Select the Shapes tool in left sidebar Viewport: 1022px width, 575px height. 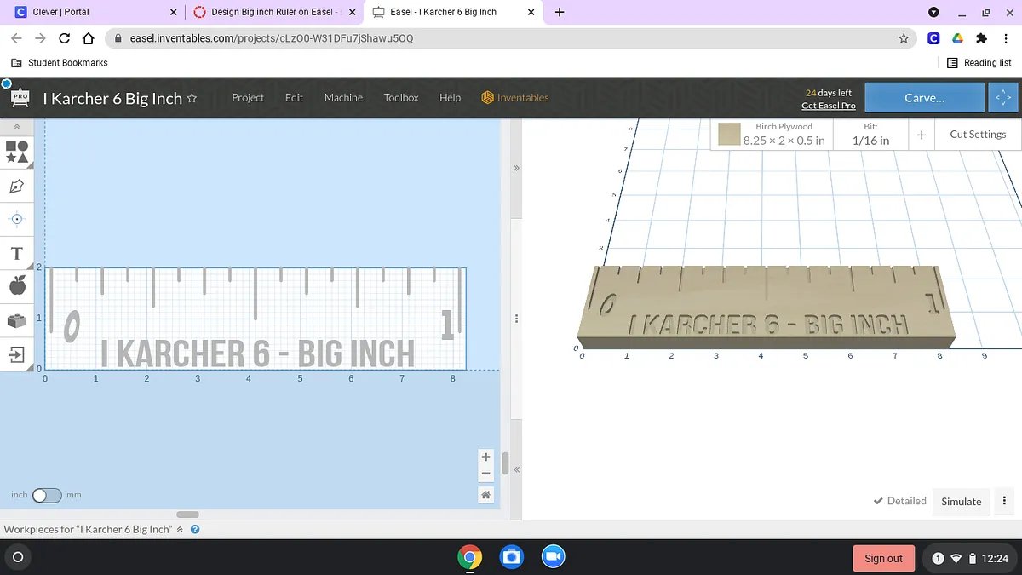17,152
